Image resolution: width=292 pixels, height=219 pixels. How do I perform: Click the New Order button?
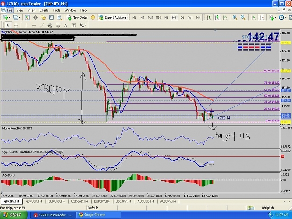point(77,17)
